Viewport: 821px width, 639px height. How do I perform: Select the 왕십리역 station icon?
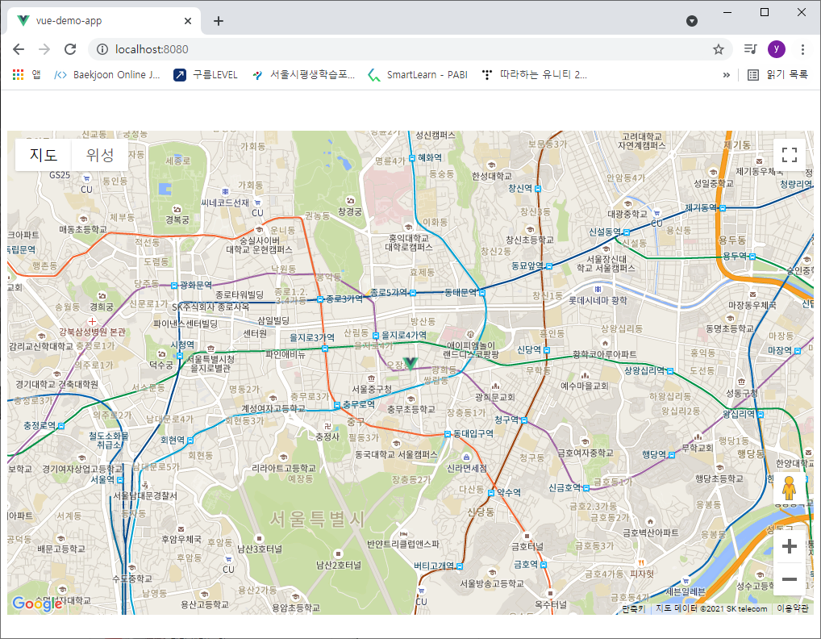click(761, 415)
